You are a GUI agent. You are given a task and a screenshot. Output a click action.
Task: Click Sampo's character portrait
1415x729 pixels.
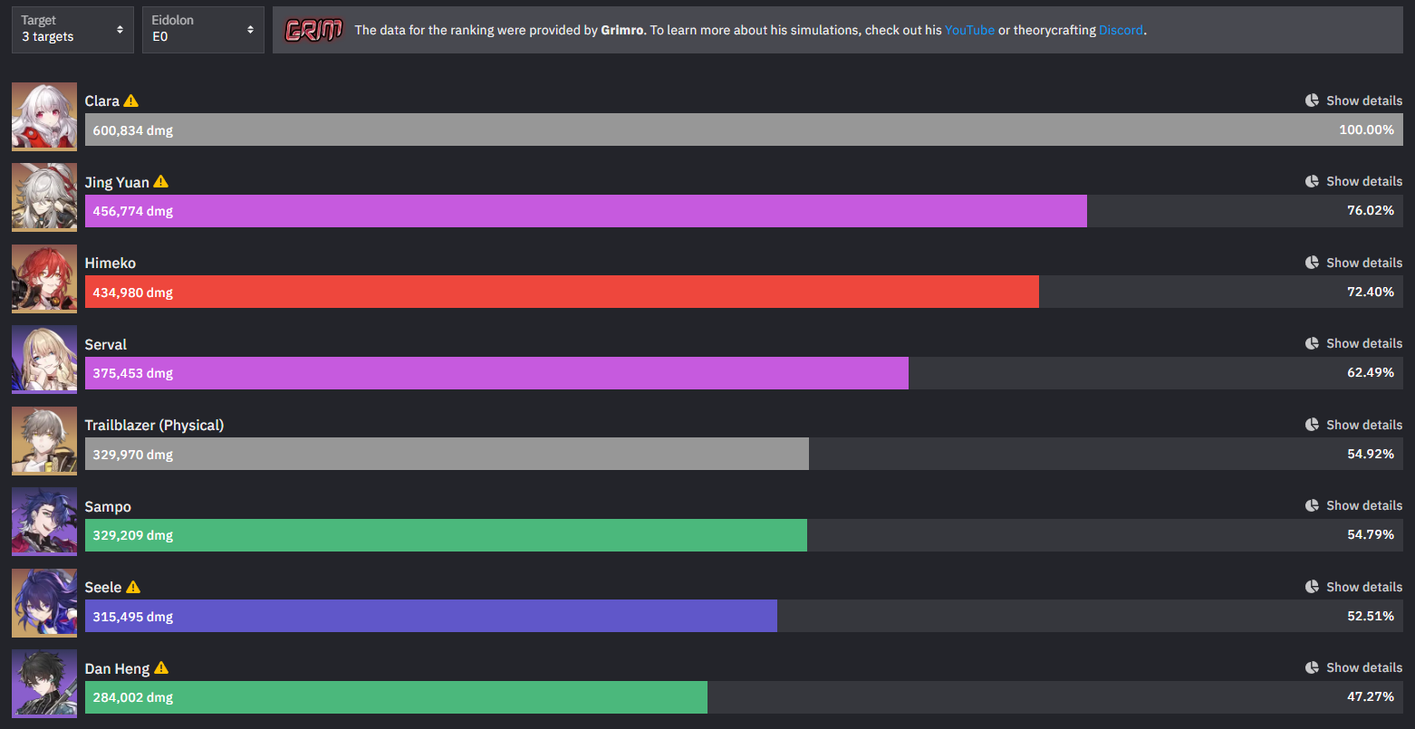click(x=44, y=522)
